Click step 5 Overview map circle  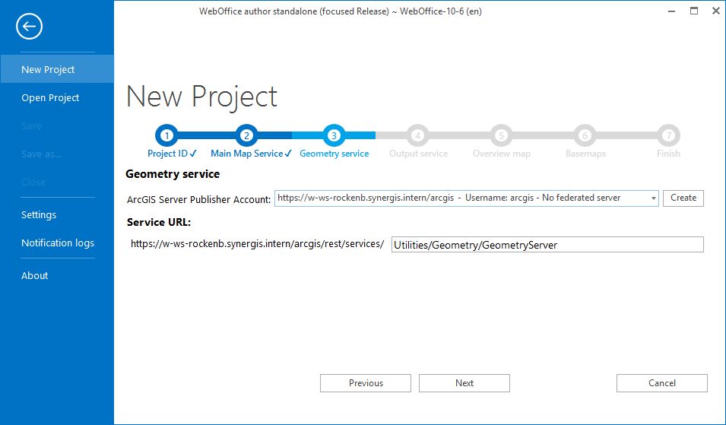[501, 135]
